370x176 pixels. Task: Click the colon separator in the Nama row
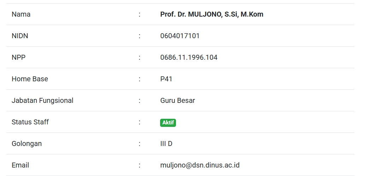[140, 14]
